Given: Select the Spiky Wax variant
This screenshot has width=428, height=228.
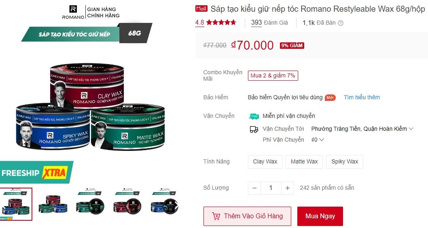Looking at the screenshot, I should point(345,162).
